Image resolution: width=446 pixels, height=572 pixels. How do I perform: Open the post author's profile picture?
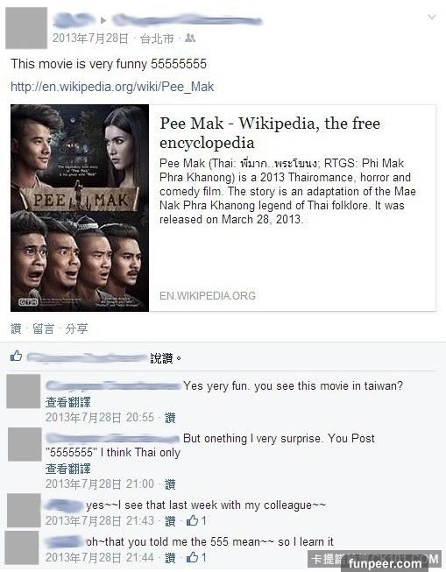(x=26, y=28)
